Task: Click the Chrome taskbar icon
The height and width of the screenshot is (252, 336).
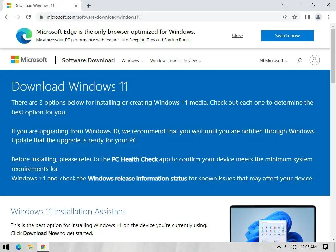Action: click(x=43, y=247)
